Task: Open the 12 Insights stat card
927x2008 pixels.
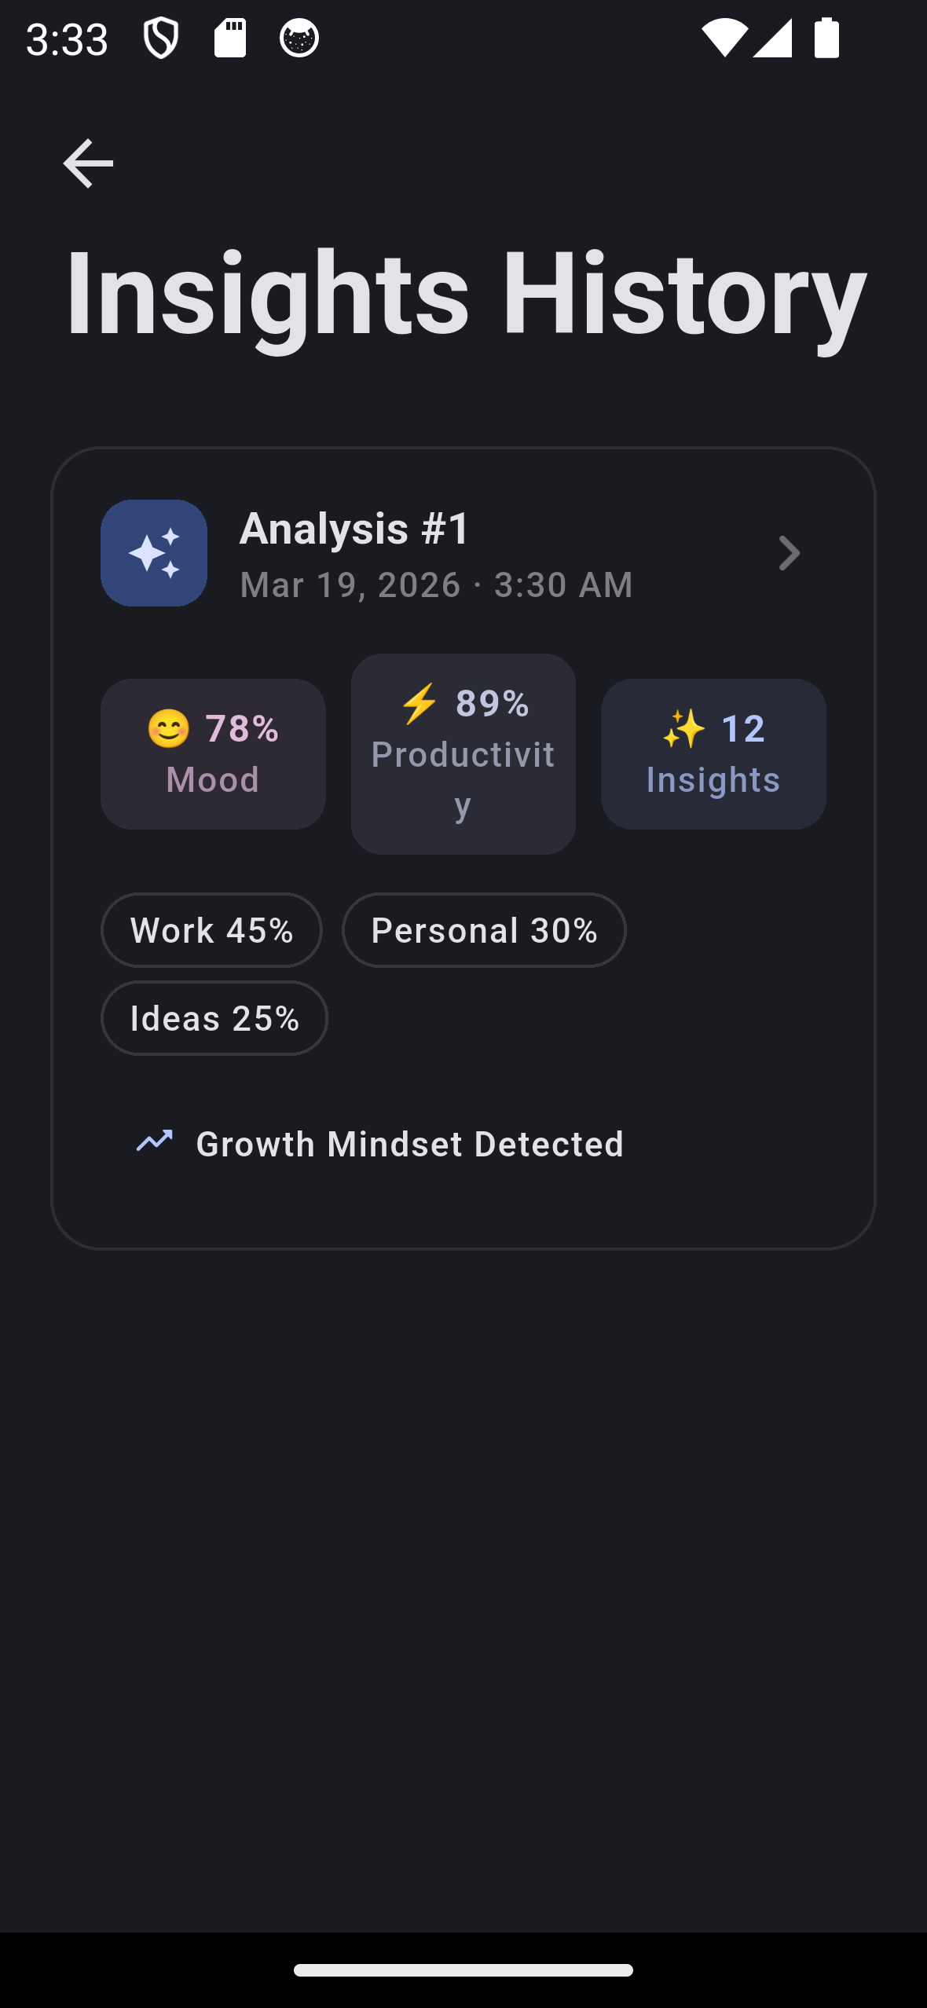Action: tap(713, 754)
